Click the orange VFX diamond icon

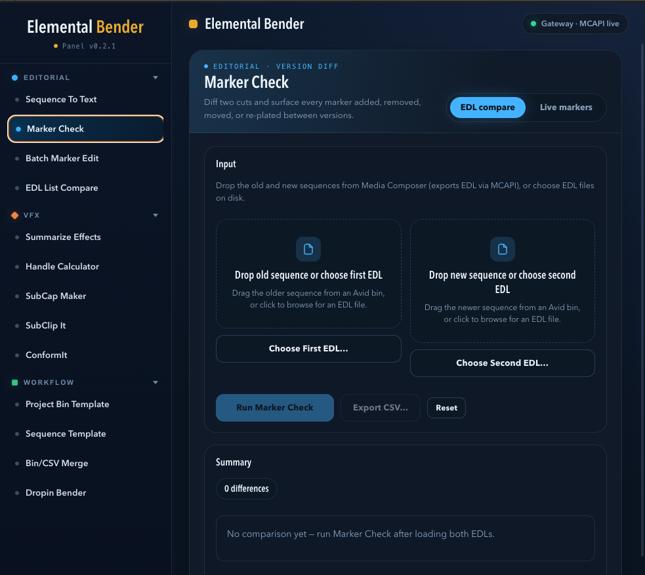15,215
